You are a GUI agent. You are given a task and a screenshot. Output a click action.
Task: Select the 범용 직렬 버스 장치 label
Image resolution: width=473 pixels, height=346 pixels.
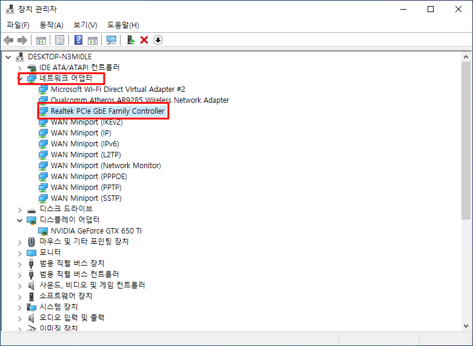pyautogui.click(x=72, y=263)
